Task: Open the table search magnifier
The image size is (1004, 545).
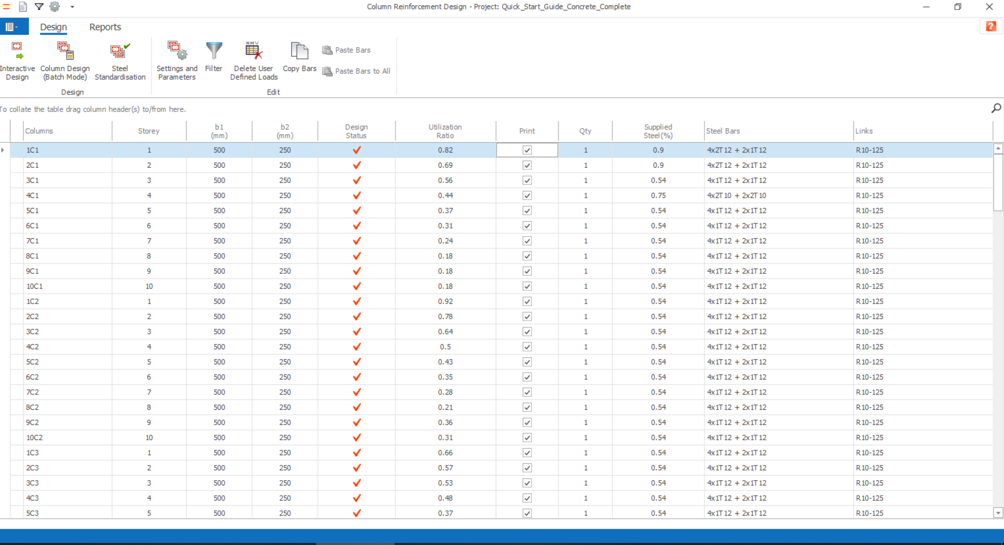Action: 996,108
